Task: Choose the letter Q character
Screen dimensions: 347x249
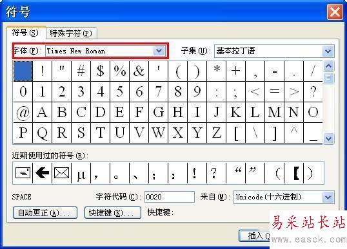Action: tap(43, 133)
